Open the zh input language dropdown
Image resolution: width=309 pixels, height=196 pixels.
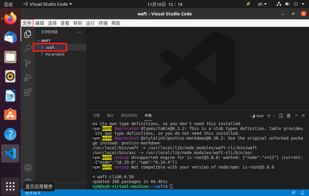tap(262, 4)
